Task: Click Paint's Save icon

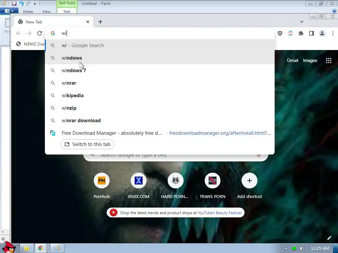Action: point(14,3)
